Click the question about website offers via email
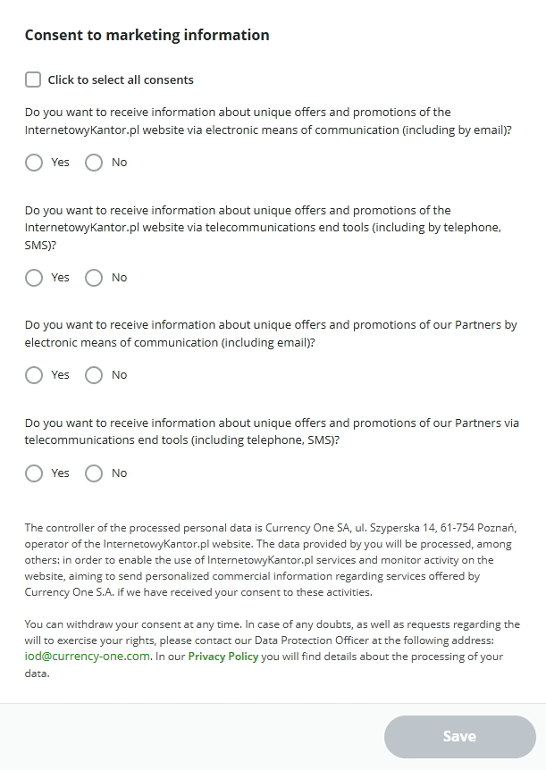The height and width of the screenshot is (770, 546). (x=268, y=121)
